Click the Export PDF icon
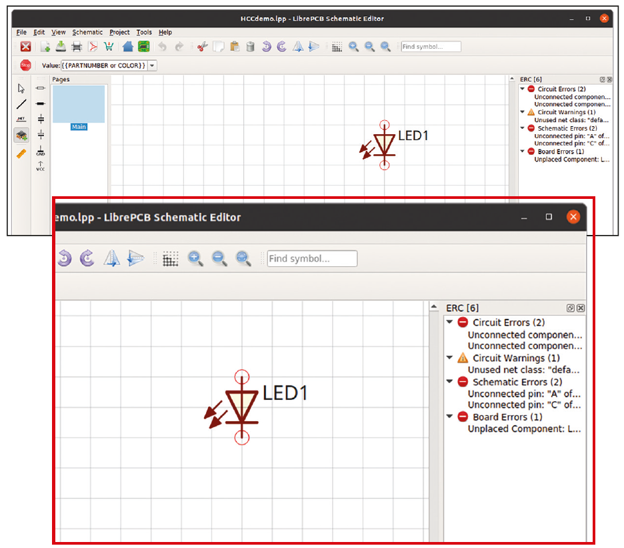The image size is (624, 548). point(93,47)
